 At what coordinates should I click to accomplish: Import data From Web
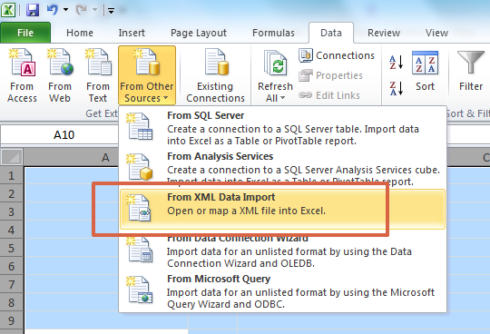coord(60,75)
